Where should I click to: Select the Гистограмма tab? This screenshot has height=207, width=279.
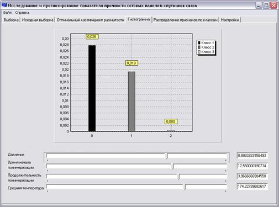(139, 19)
